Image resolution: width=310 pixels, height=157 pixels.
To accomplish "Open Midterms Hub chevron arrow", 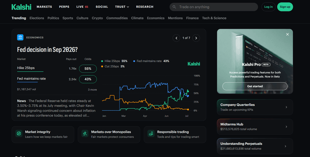I will [286, 127].
